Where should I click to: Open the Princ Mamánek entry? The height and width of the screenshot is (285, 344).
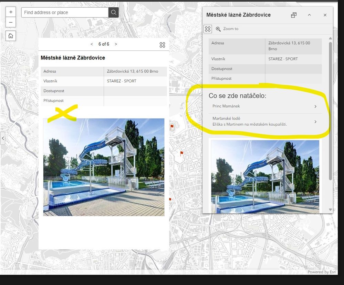(x=265, y=106)
